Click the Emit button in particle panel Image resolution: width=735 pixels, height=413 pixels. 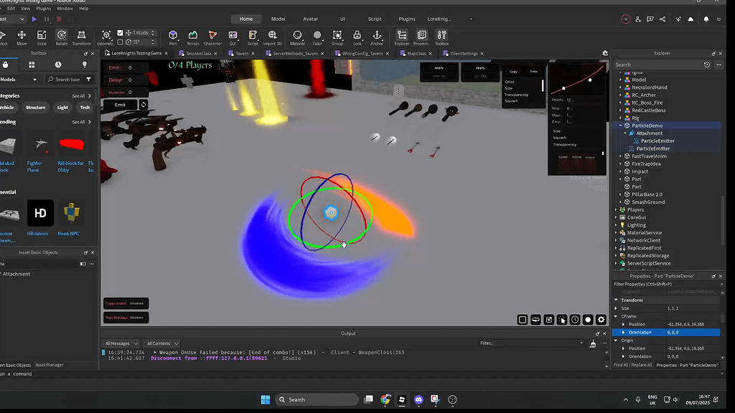[x=120, y=104]
